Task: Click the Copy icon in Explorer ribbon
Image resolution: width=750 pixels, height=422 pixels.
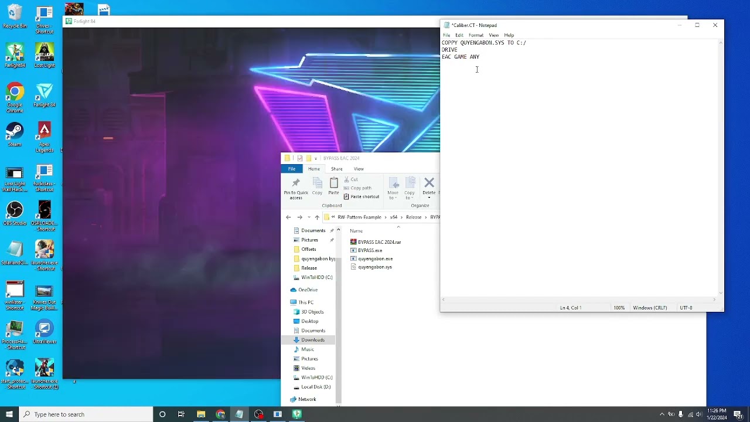Action: pos(317,186)
